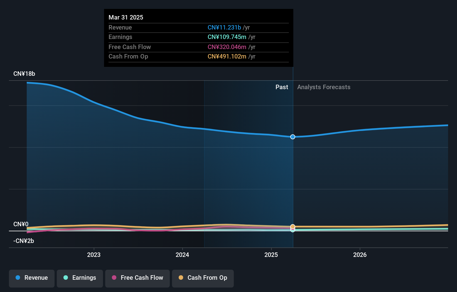Click the Cash From Op label in tooltip
Image resolution: width=457 pixels, height=292 pixels.
[128, 56]
